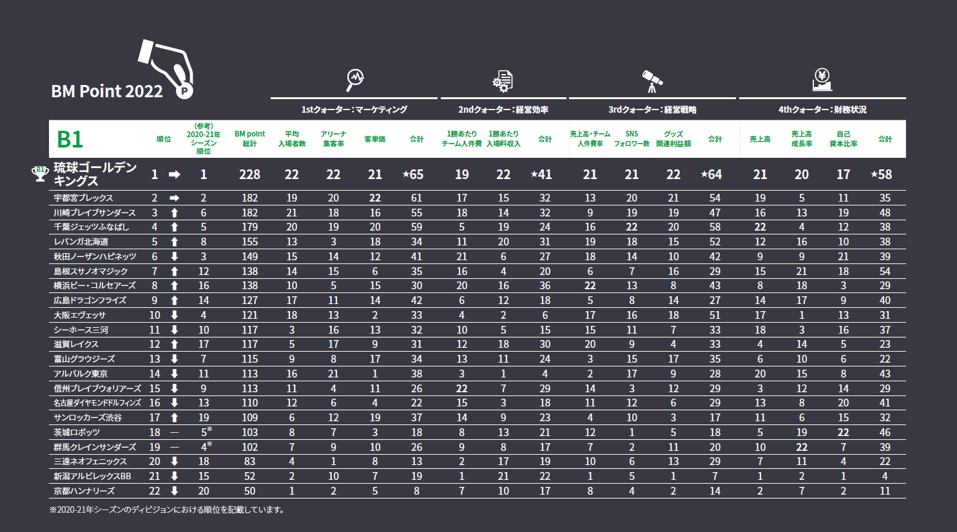Image resolution: width=957 pixels, height=532 pixels.
Task: Click the BM Point 2022 title
Action: [107, 91]
